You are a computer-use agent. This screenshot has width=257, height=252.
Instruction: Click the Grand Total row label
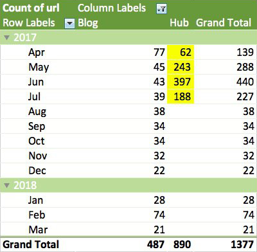click(31, 244)
